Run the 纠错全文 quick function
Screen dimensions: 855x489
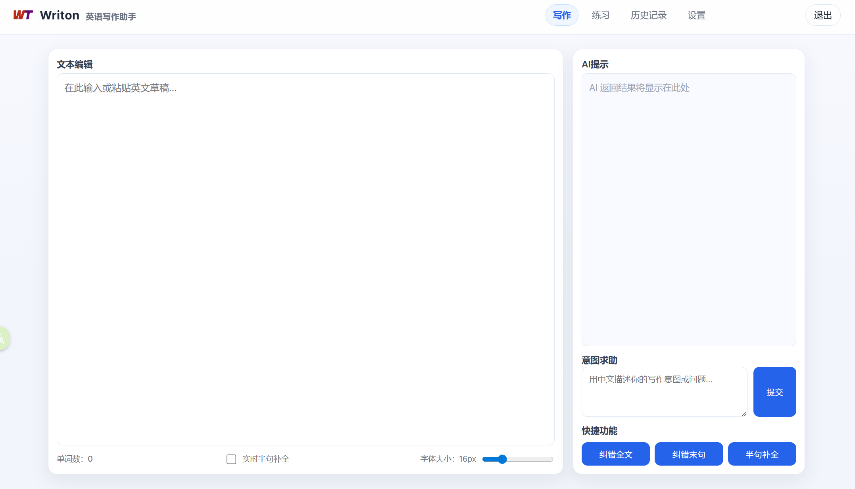tap(615, 454)
